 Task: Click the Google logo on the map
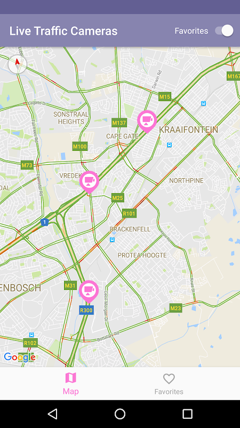(x=20, y=357)
